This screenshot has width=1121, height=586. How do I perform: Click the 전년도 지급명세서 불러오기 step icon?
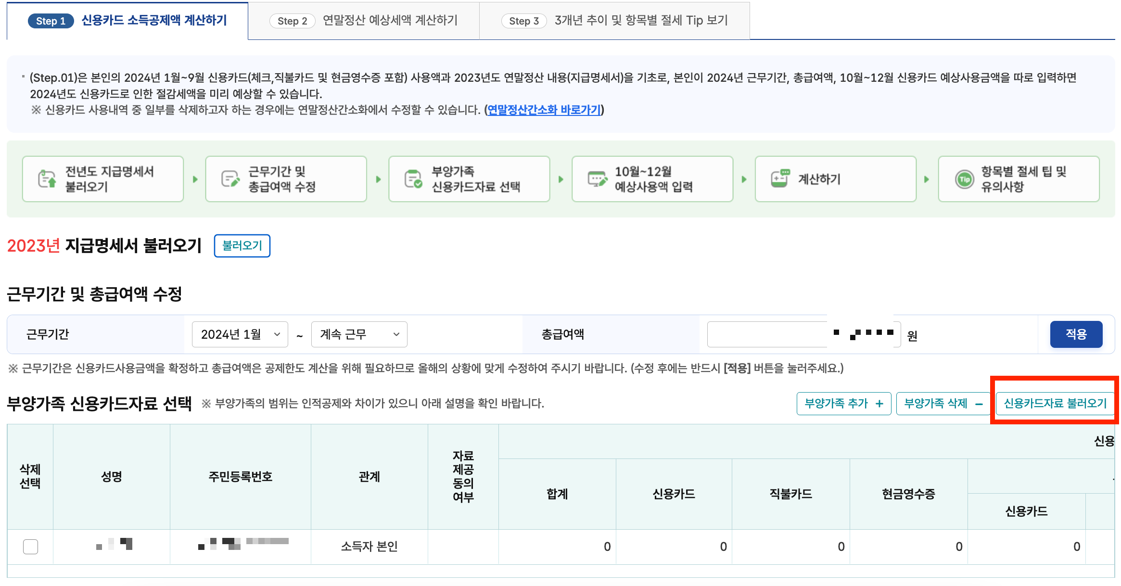47,179
